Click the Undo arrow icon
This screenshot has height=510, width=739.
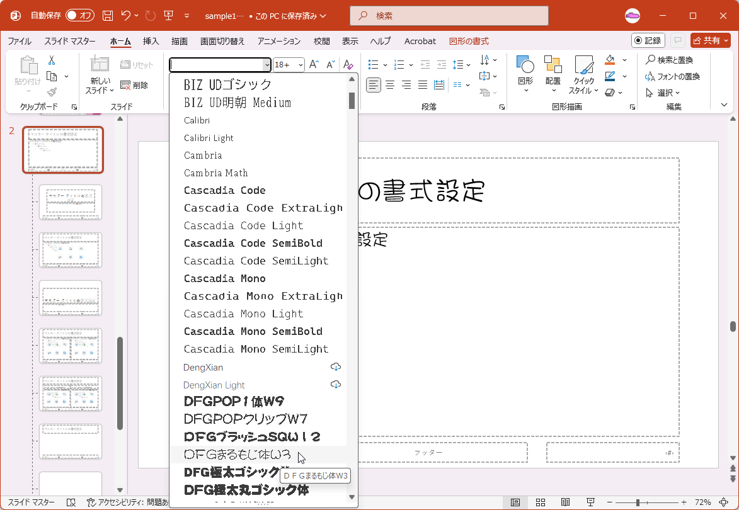tap(125, 16)
